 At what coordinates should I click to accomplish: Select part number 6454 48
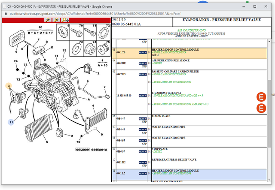pyautogui.click(x=121, y=130)
